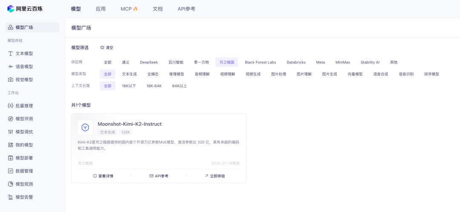Filter suppliers by 其他

point(394,62)
